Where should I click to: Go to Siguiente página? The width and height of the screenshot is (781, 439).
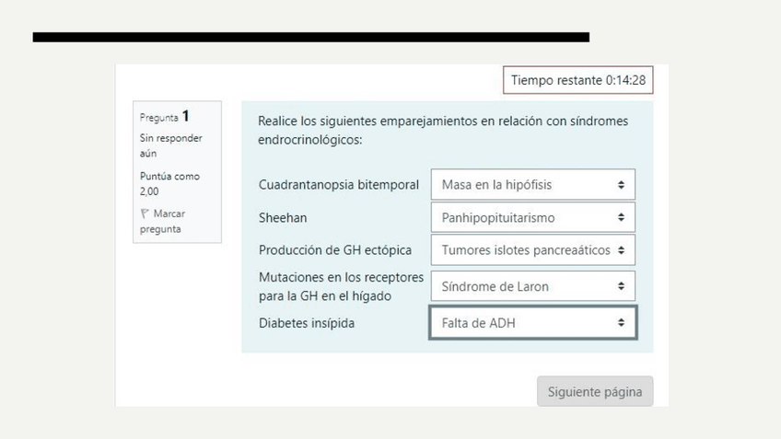coord(595,391)
